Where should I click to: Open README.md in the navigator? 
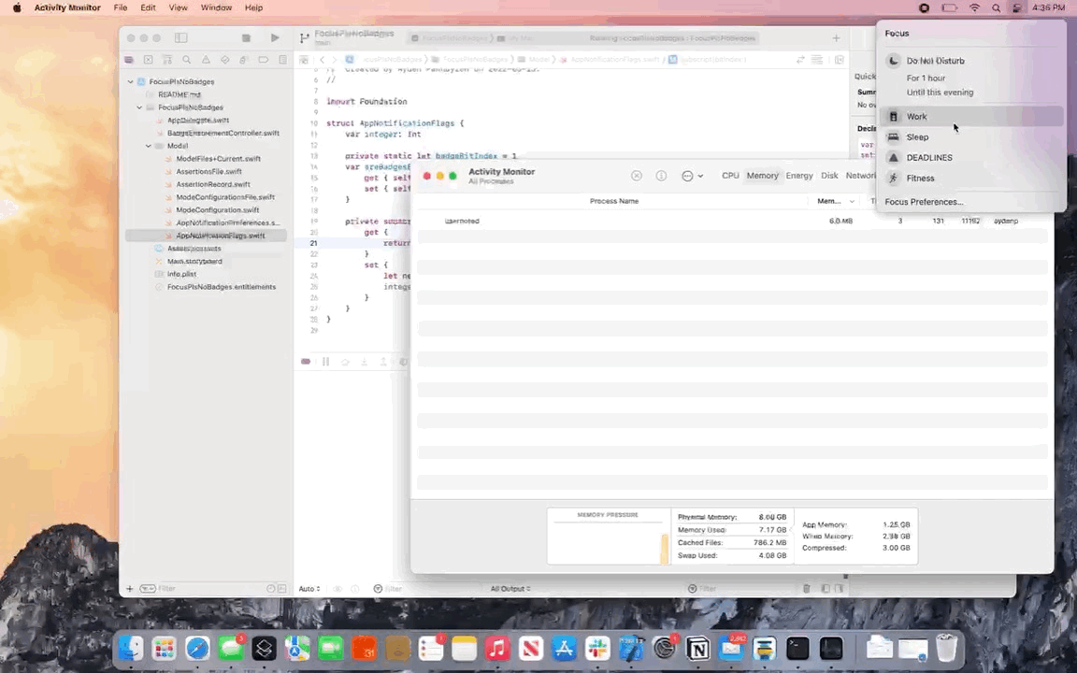(x=179, y=94)
